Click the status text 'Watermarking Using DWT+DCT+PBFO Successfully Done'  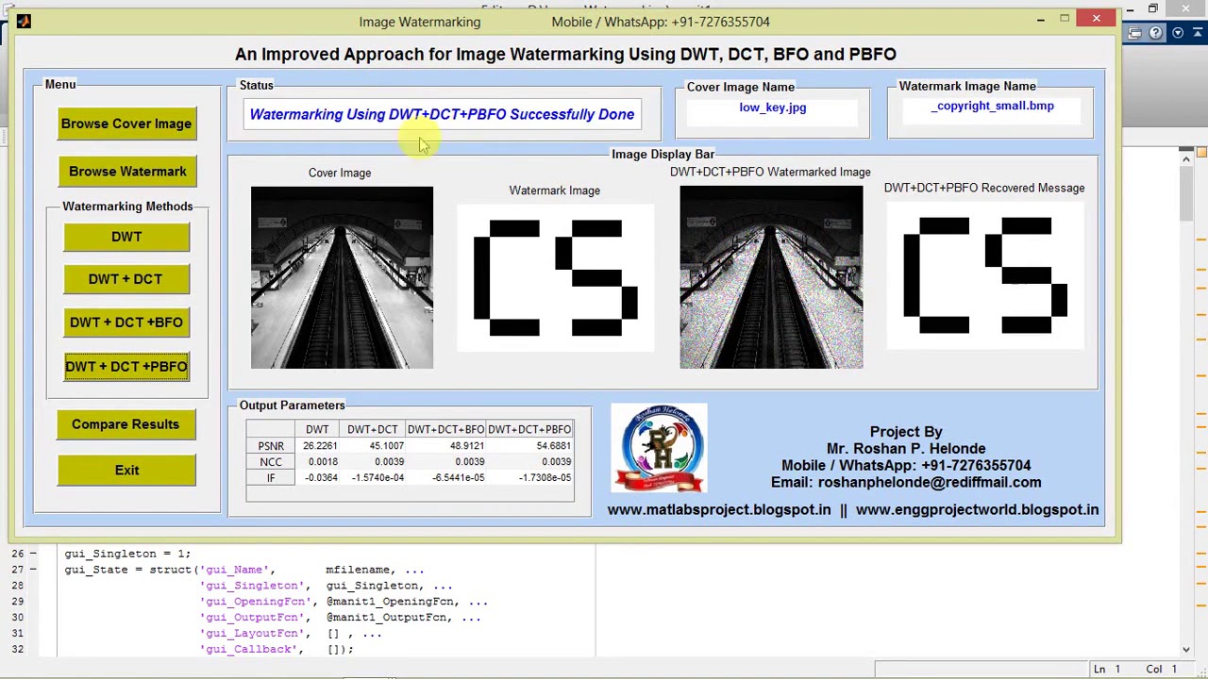coord(442,114)
